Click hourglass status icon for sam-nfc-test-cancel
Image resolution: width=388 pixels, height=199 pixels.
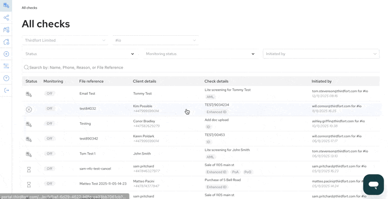(x=29, y=170)
